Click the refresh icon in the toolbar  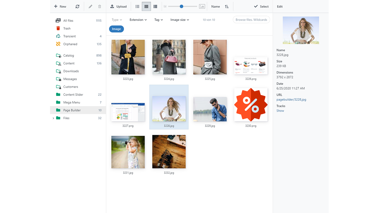77,7
